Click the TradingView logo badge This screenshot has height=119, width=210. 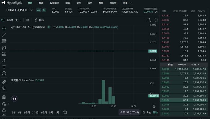(14, 99)
